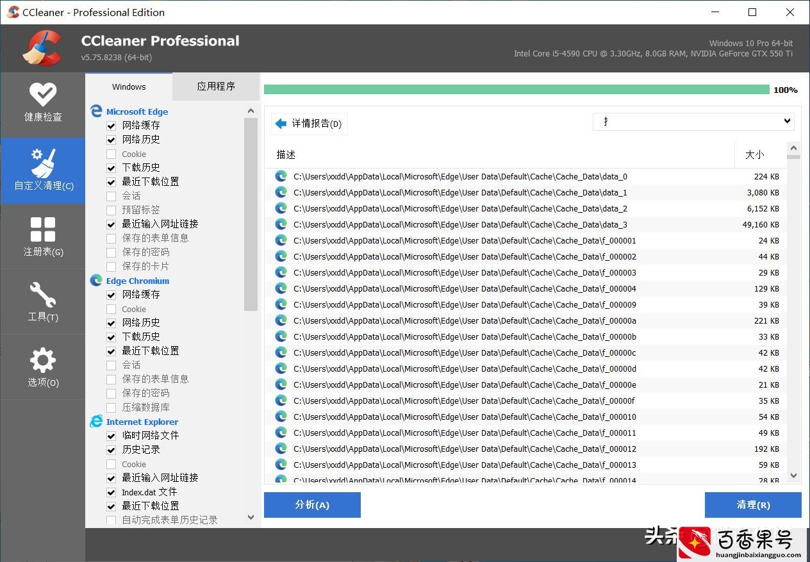Screen dimensions: 810x562
Task: Select the Cache_Data\f_00000f file row
Action: (x=526, y=401)
